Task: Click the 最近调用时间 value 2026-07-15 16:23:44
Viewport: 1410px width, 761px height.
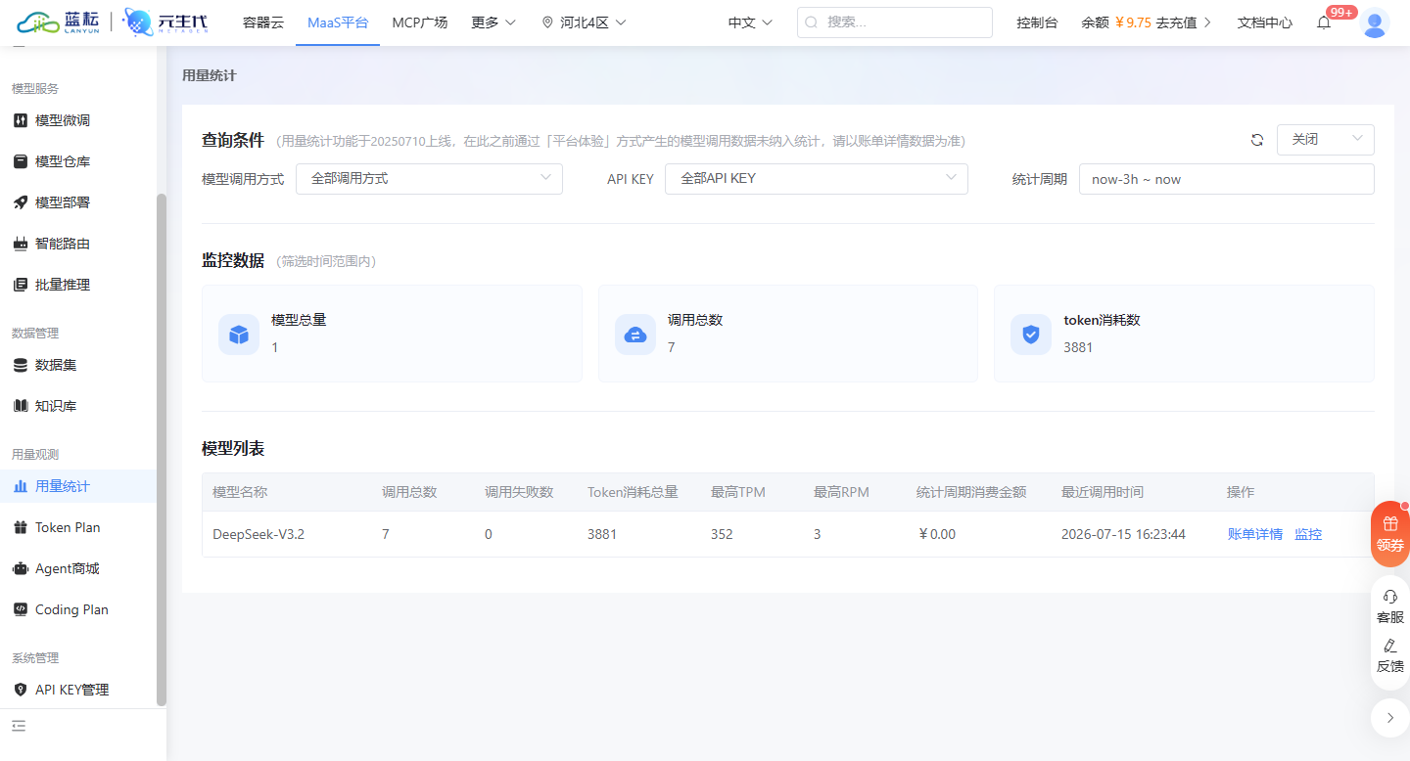Action: 1123,534
